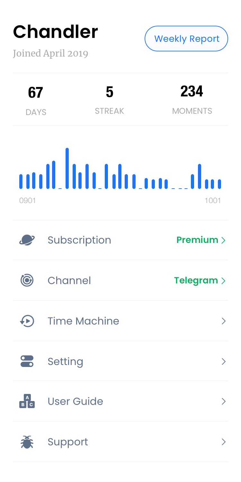Image resolution: width=241 pixels, height=482 pixels.
Task: Expand the Premium subscription chevron
Action: tap(224, 240)
